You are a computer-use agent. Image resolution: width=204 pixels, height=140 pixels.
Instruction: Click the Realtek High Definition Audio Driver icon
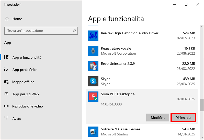point(93,36)
